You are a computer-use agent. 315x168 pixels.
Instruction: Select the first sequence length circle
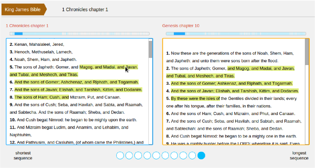[x=120, y=156]
